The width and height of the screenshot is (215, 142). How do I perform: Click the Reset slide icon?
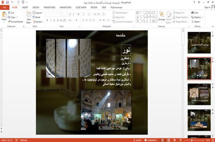point(34,17)
